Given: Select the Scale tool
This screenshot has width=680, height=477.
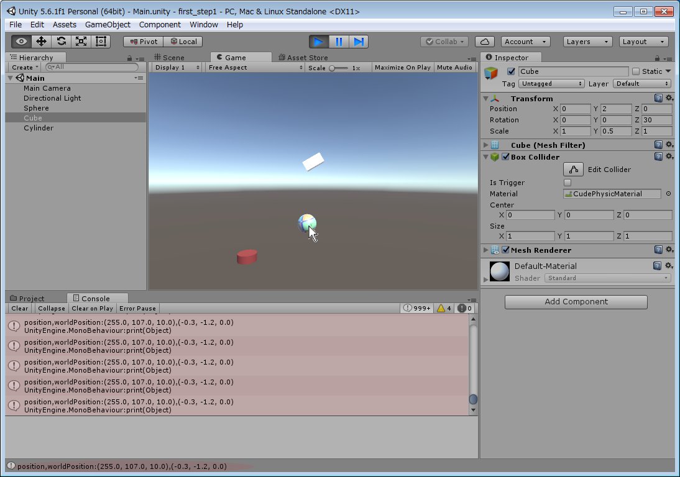Looking at the screenshot, I should [x=81, y=42].
